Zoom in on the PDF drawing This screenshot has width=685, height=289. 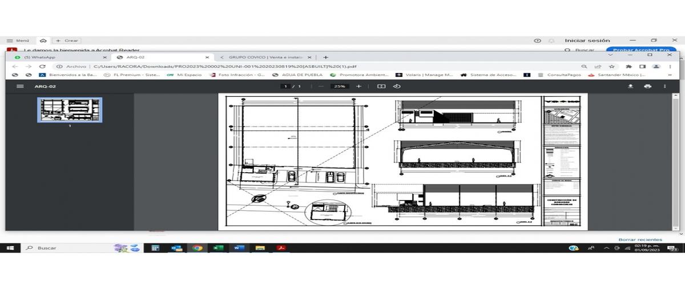pyautogui.click(x=358, y=86)
